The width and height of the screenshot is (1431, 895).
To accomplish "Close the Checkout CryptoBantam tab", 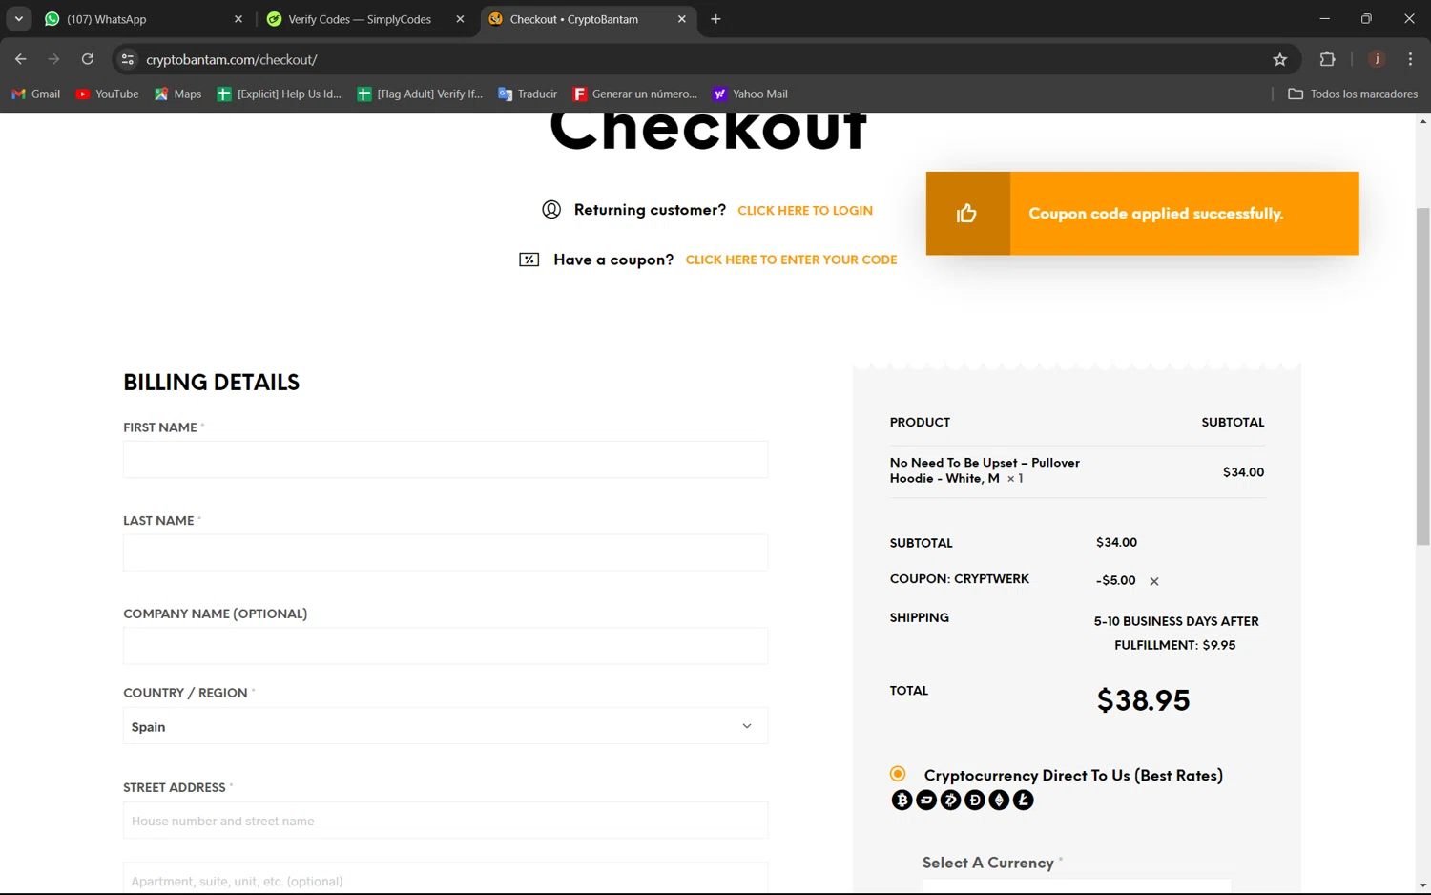I will coord(681,19).
